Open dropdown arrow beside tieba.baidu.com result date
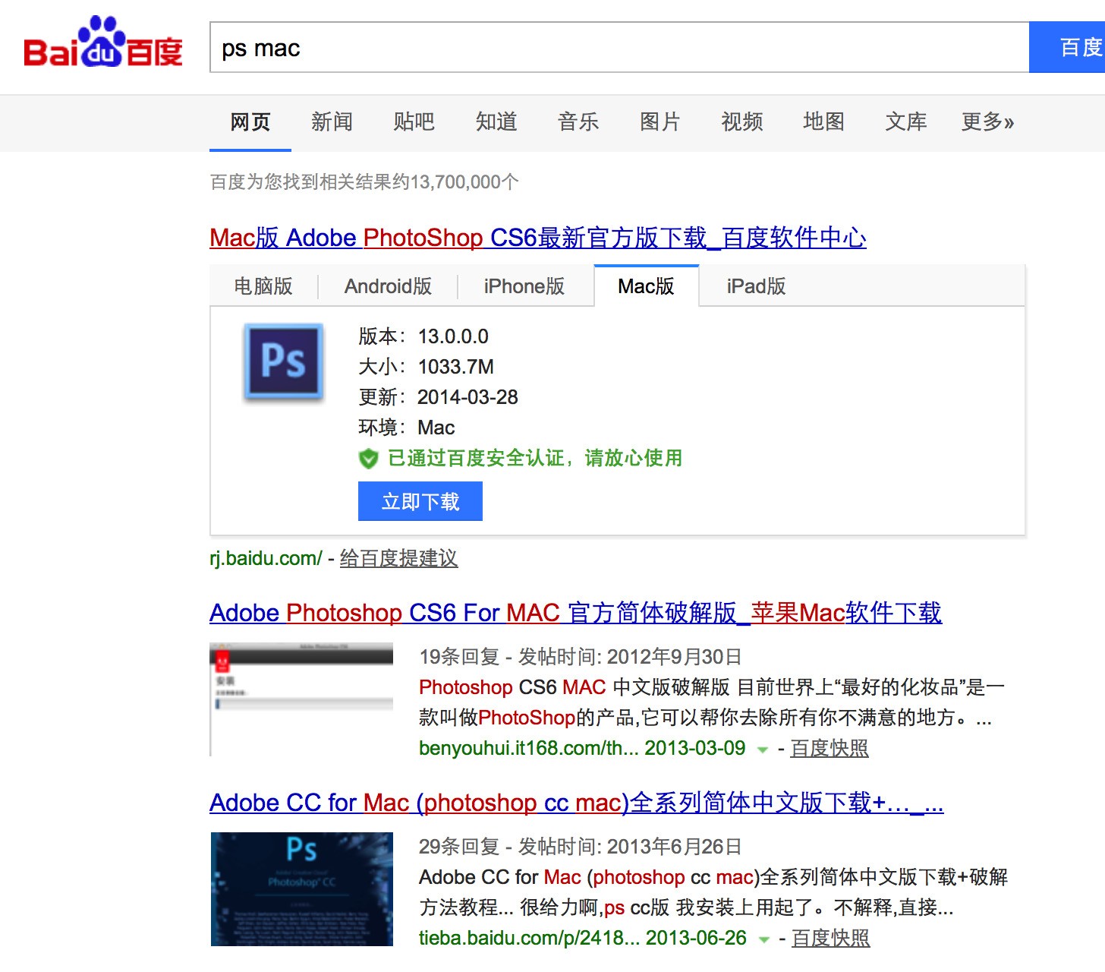Screen dimensions: 1105x972 (764, 939)
